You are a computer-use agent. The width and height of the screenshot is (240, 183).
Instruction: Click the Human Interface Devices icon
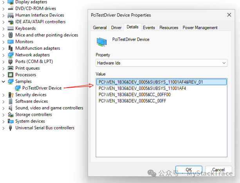point(11,15)
